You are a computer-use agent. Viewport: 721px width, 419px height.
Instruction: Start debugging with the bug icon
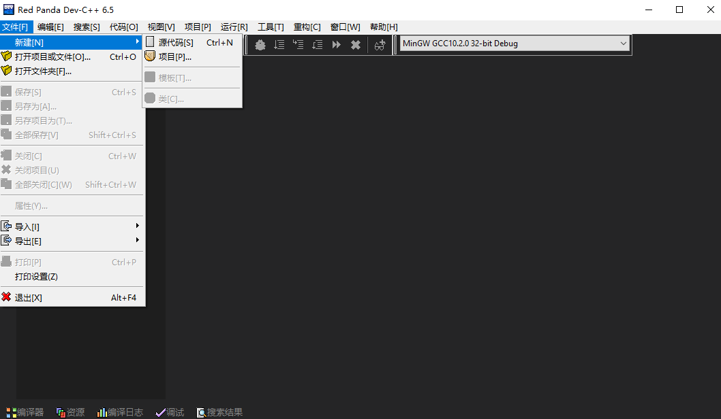(x=260, y=45)
